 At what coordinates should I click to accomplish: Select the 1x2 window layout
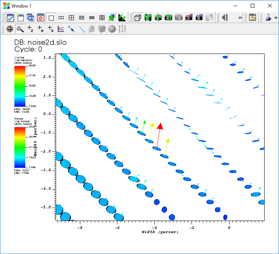point(61,18)
